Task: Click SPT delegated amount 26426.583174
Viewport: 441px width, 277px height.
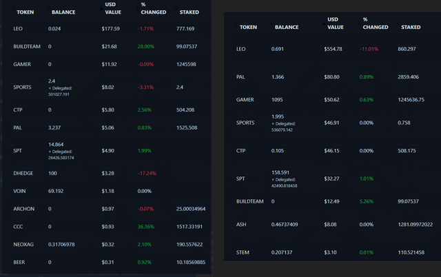Action: point(61,158)
